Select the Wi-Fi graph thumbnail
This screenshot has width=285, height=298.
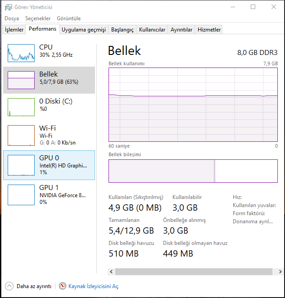(21, 134)
